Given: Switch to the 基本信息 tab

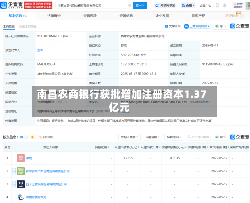Looking at the screenshot, I should pos(18,16).
